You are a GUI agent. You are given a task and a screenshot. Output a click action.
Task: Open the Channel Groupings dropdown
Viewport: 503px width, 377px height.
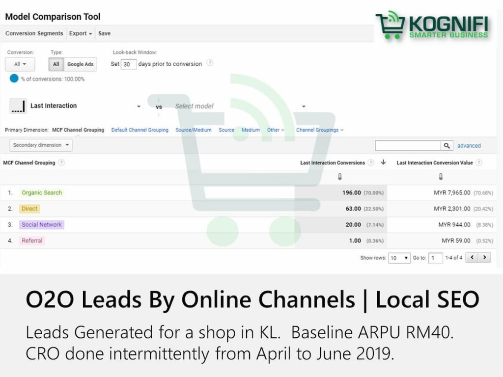(320, 130)
